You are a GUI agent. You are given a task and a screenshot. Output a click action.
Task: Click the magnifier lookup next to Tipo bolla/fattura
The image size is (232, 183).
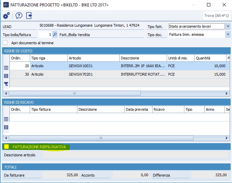(55, 34)
